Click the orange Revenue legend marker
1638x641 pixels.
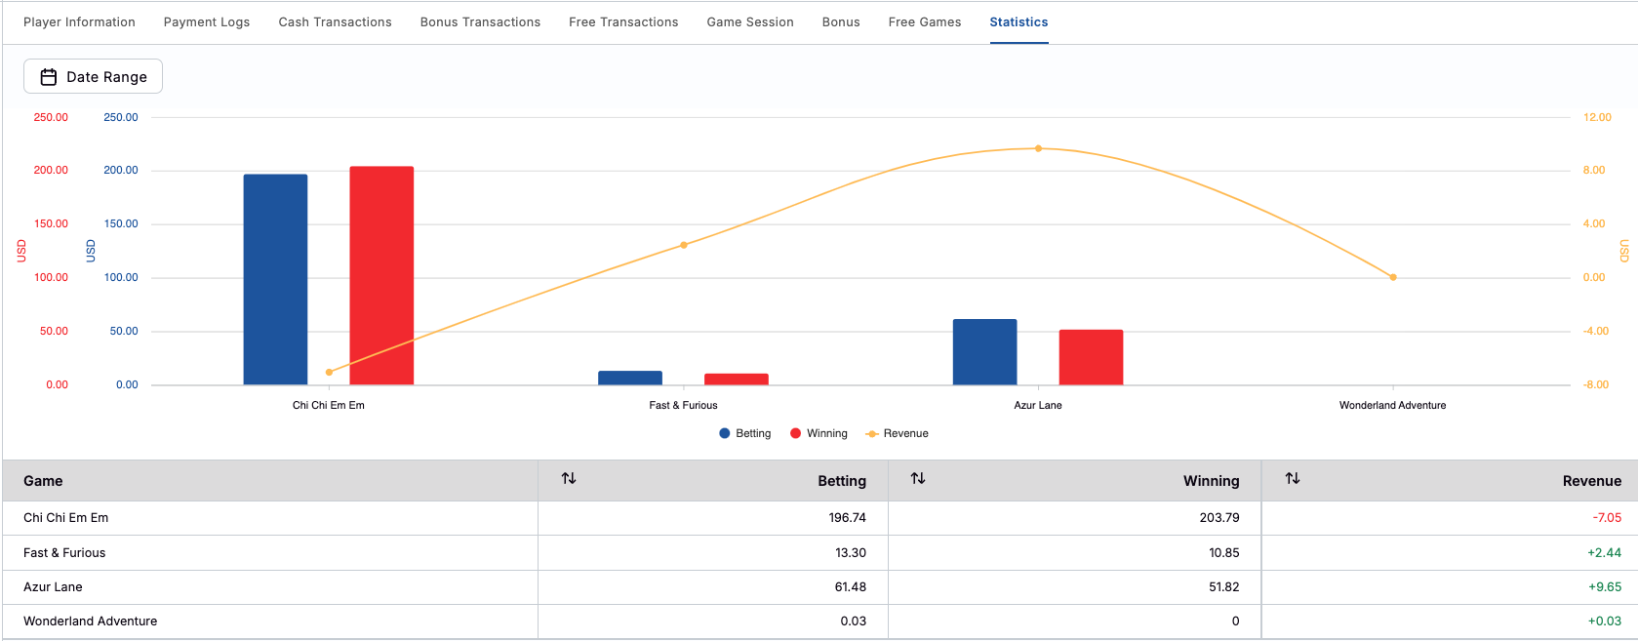[872, 434]
